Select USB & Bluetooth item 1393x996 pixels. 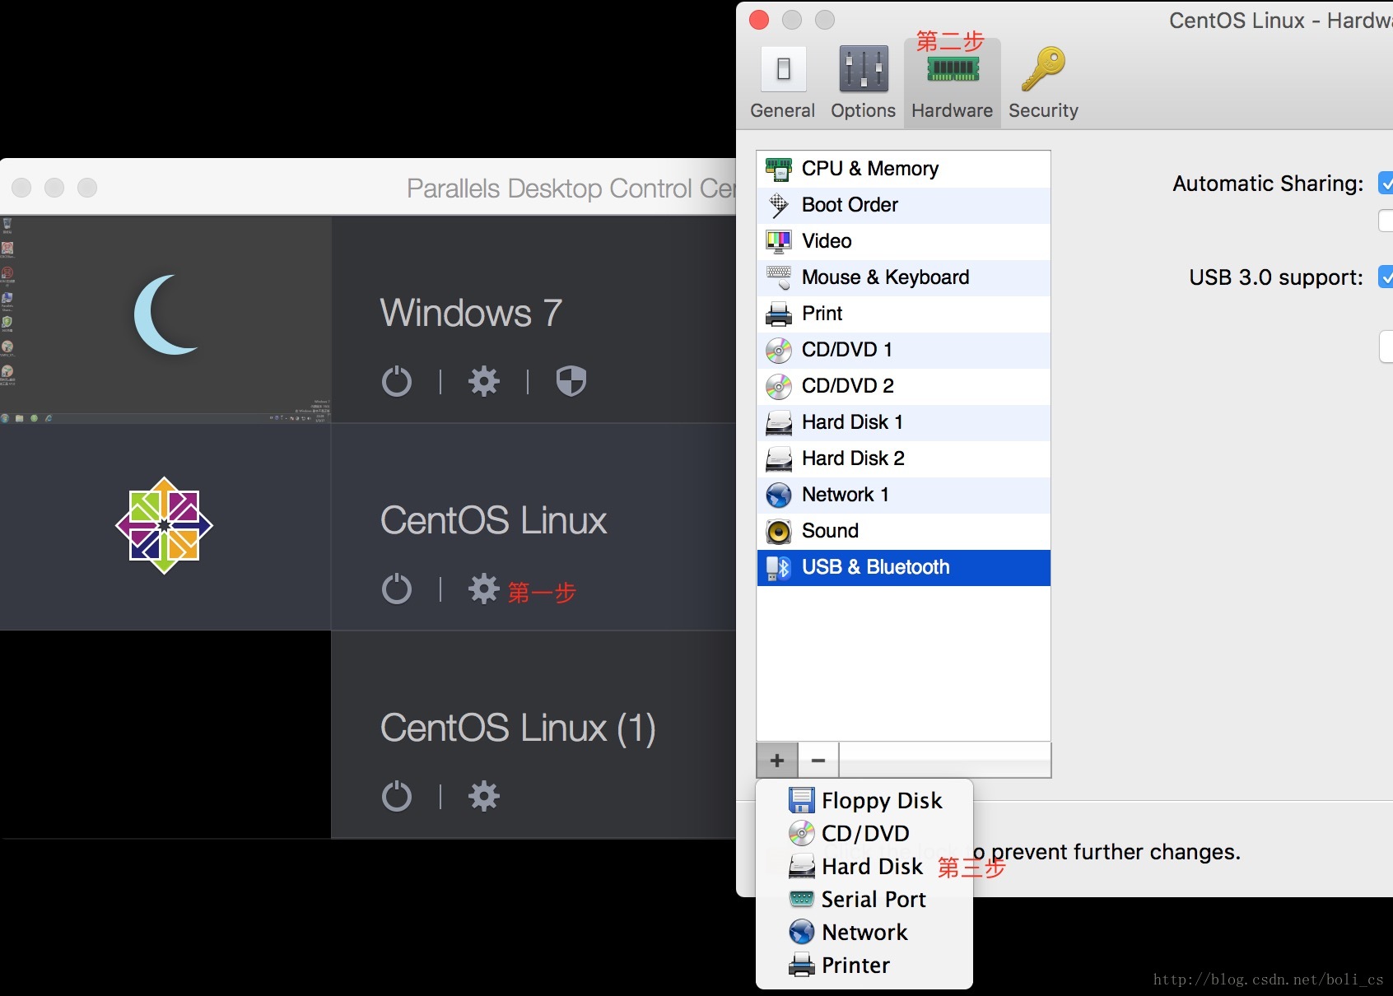pos(903,567)
